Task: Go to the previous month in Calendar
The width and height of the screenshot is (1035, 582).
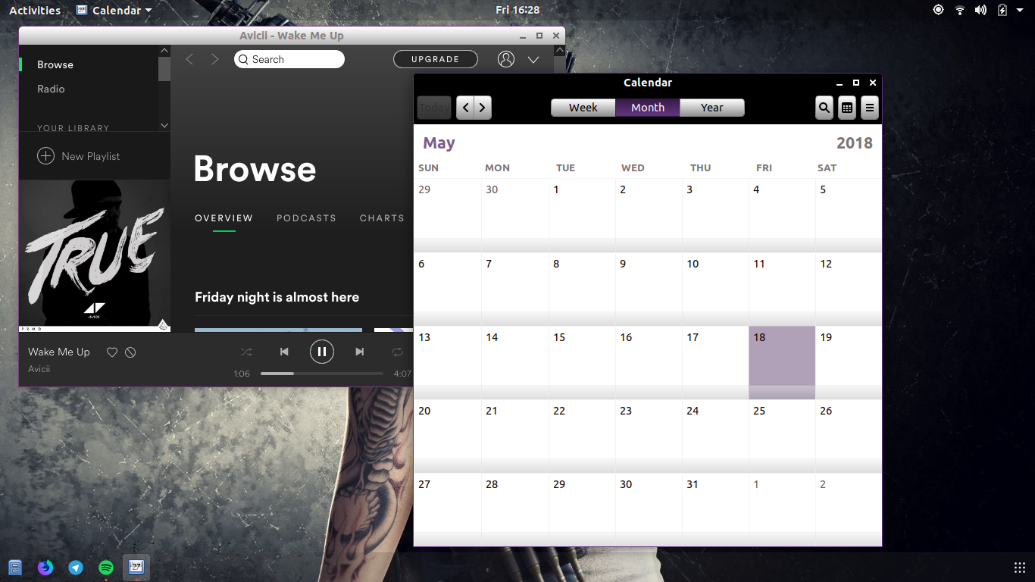Action: tap(466, 108)
